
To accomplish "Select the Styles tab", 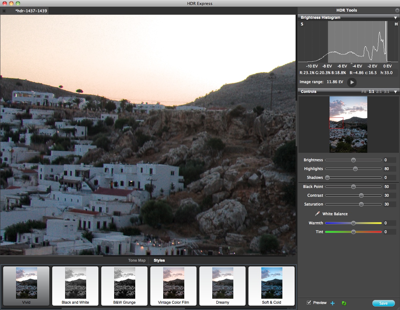I will pyautogui.click(x=159, y=260).
